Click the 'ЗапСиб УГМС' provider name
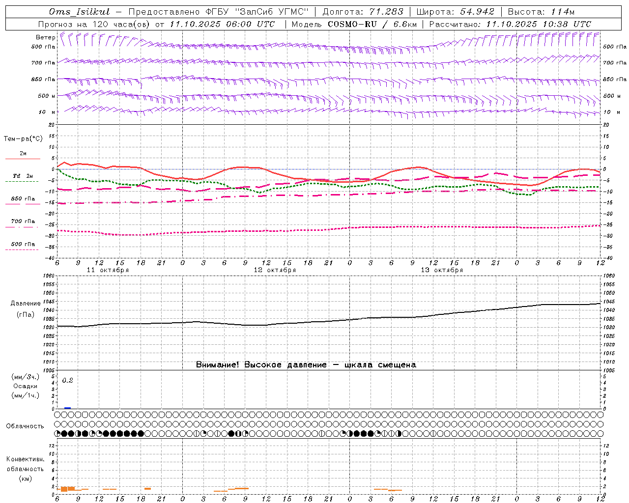 tap(272, 12)
